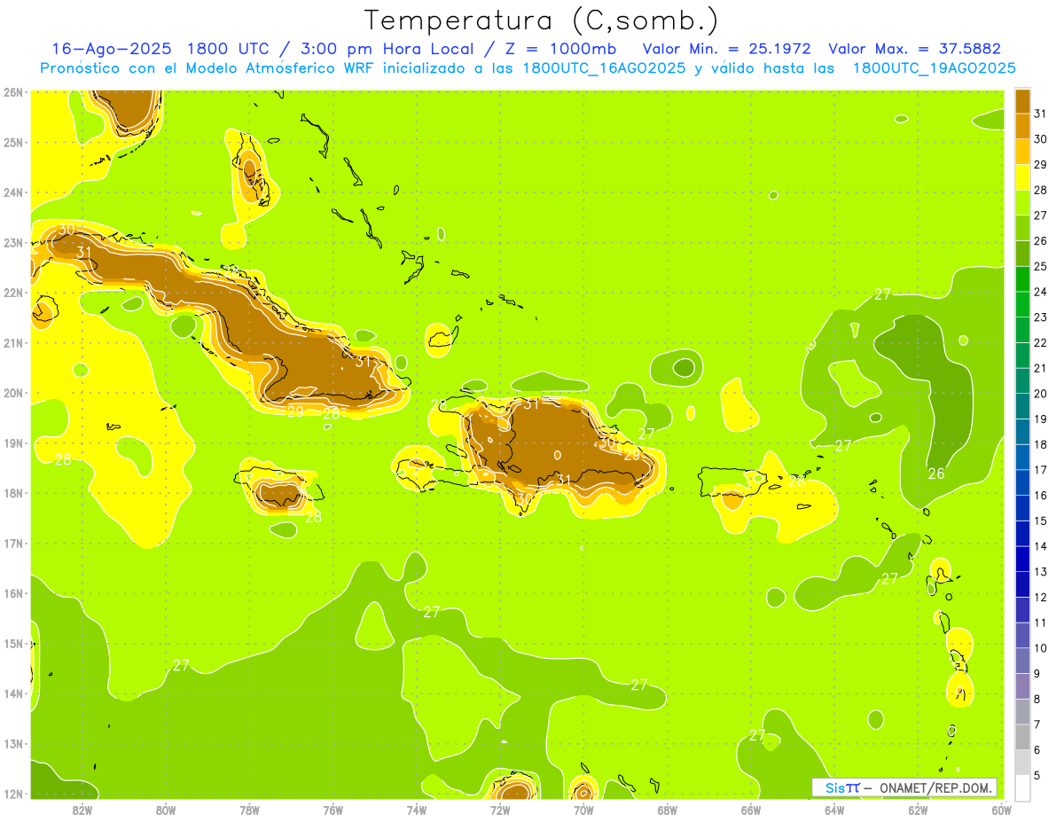Pick the dark blue swatch between legend 13 and 14
Viewport: 1064px width, 822px height.
[1022, 559]
